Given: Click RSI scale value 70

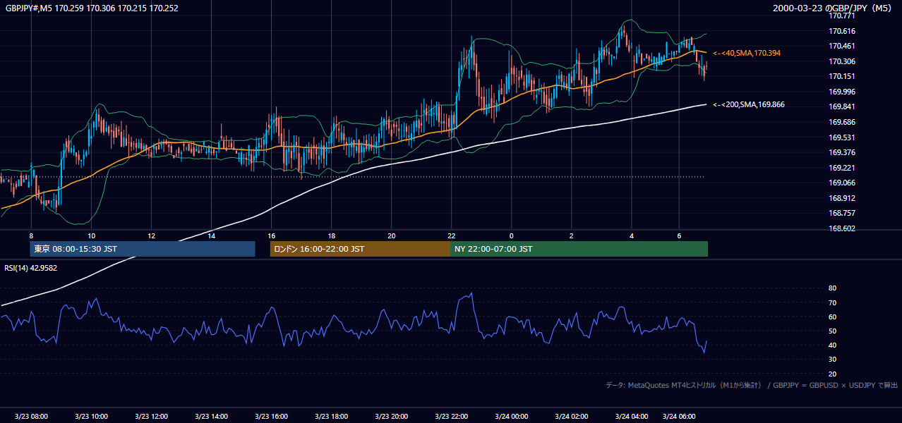Looking at the screenshot, I should pos(832,302).
